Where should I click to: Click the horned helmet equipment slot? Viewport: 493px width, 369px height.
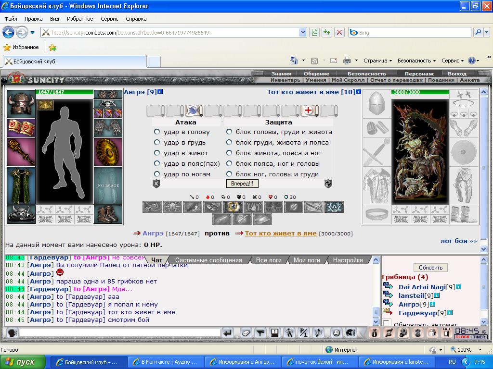click(x=21, y=104)
